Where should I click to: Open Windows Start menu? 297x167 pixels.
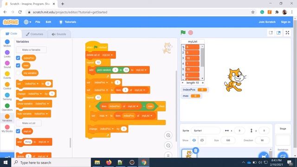(x=6, y=162)
